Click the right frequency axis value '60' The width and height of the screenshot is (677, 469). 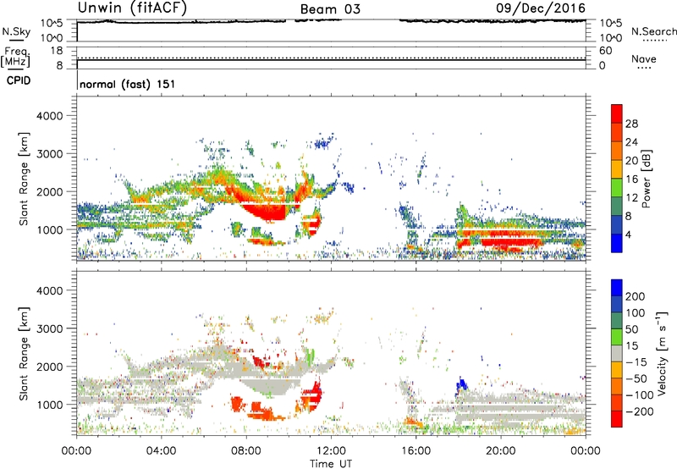[x=605, y=51]
